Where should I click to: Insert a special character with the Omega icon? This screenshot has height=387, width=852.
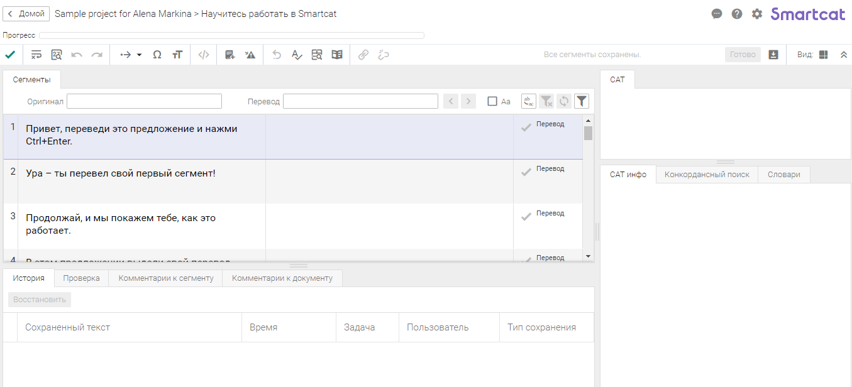click(157, 55)
